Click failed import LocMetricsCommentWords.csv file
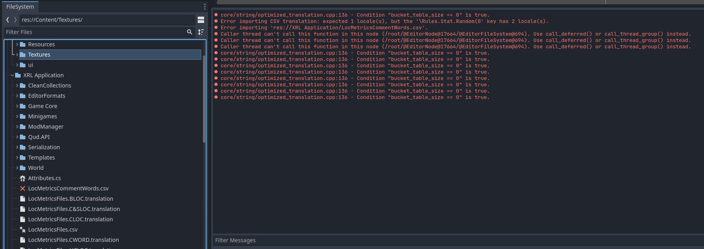704x249 pixels. [68, 188]
